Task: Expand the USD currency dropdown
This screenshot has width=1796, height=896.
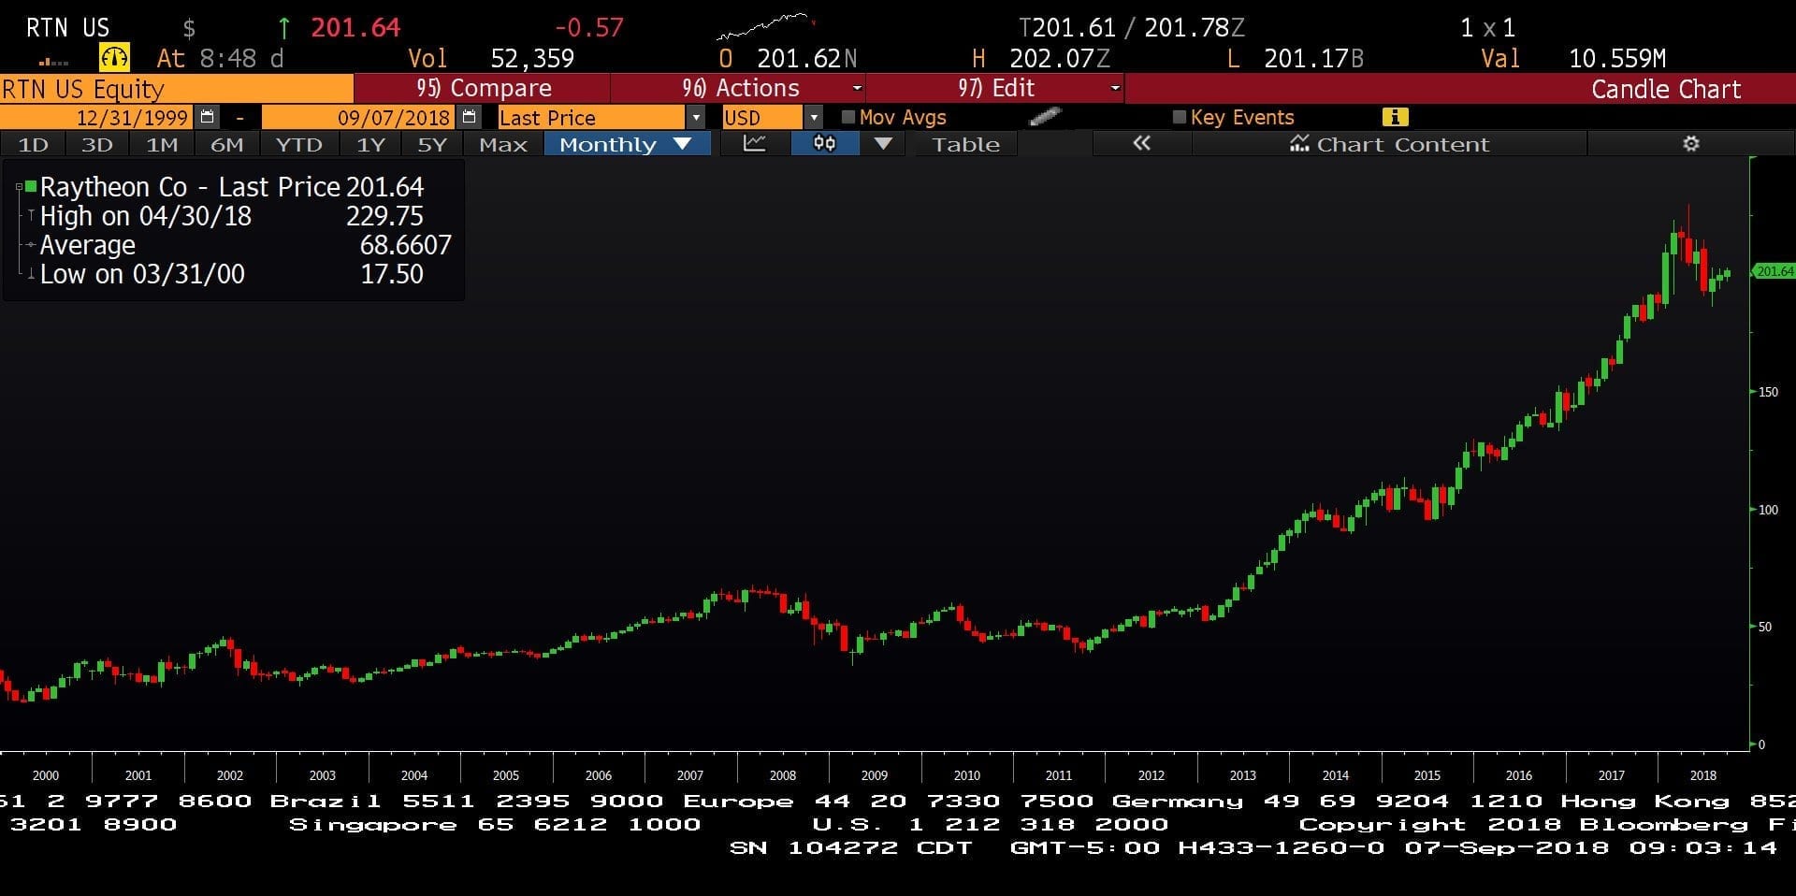Action: point(814,118)
